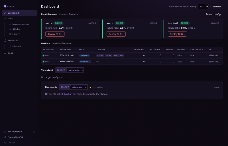Screen dimensions: 228x146
Task: Sort by IN-FLIGHT column header
Action: 139,50
